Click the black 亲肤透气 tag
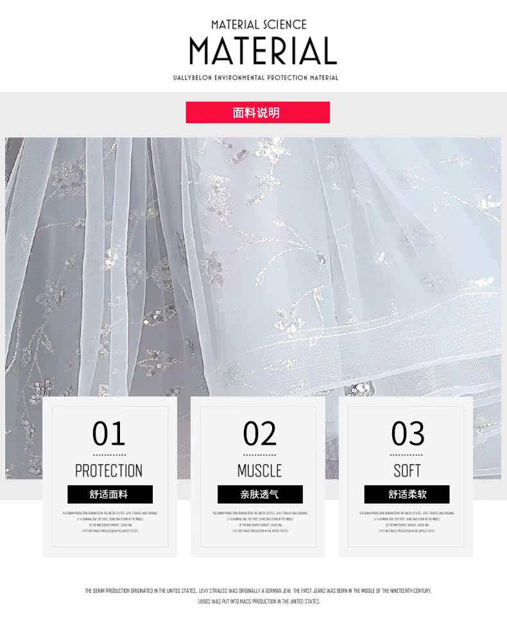This screenshot has height=631, width=507. (260, 494)
